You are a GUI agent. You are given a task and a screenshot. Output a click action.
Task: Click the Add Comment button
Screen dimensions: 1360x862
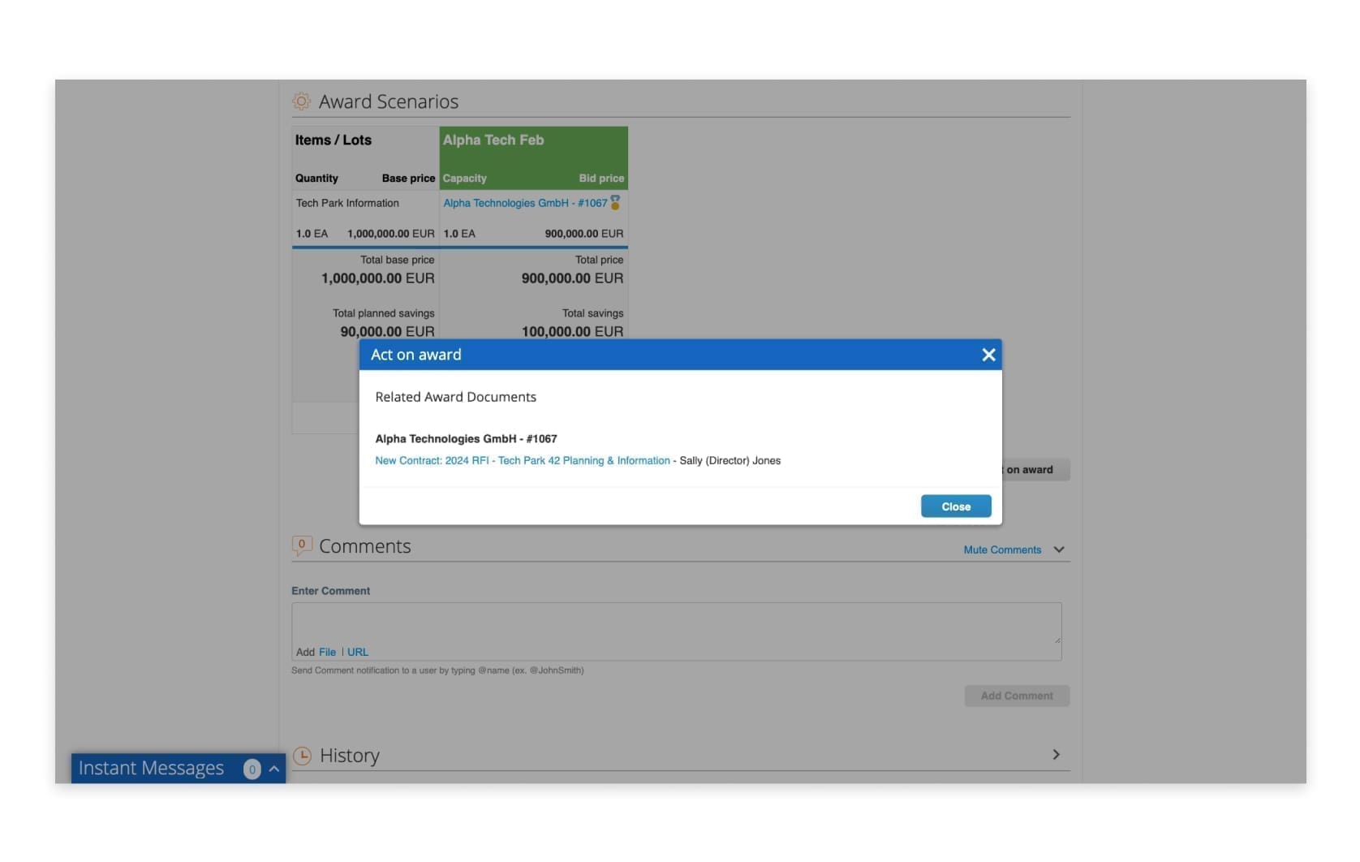click(x=1016, y=696)
